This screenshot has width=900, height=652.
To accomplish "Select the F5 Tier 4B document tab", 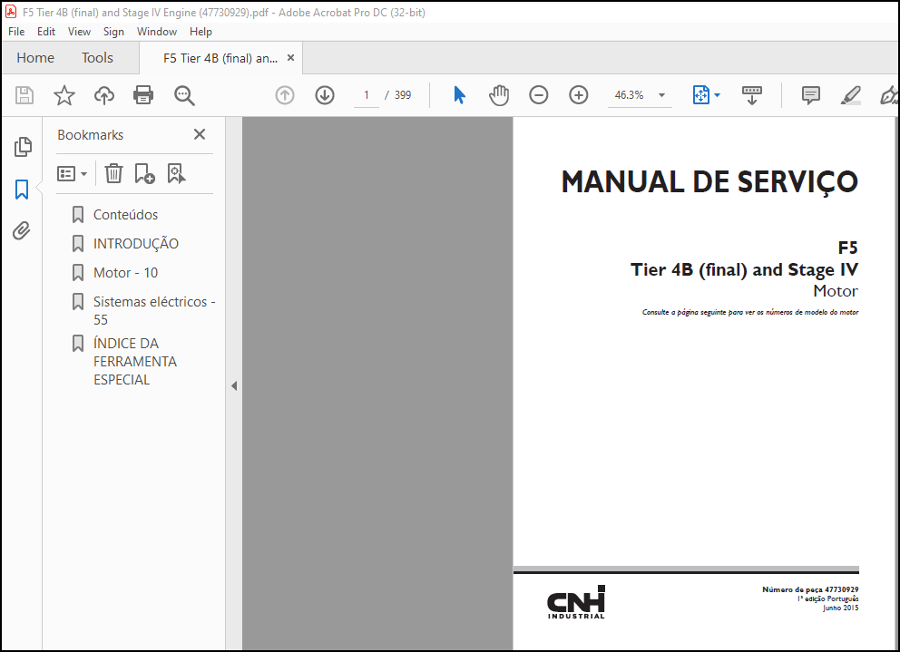I will tap(220, 58).
